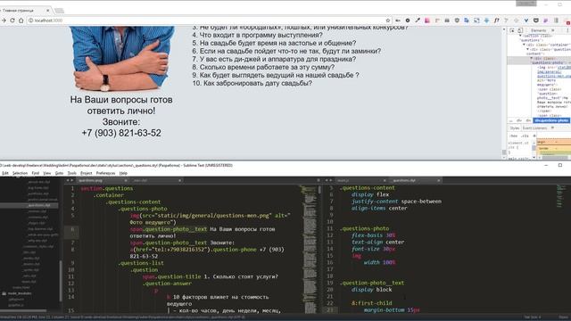
Task: Close the questions.pug editor tab
Action: 126,180
